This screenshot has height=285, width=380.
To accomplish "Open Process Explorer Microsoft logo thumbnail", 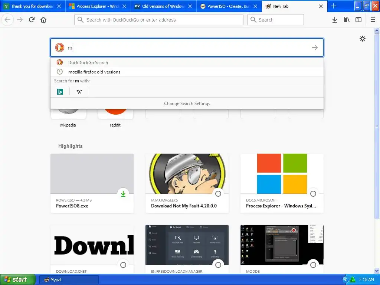I will (x=282, y=174).
